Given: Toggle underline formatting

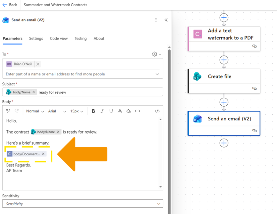Looking at the screenshot, I should 111,111.
